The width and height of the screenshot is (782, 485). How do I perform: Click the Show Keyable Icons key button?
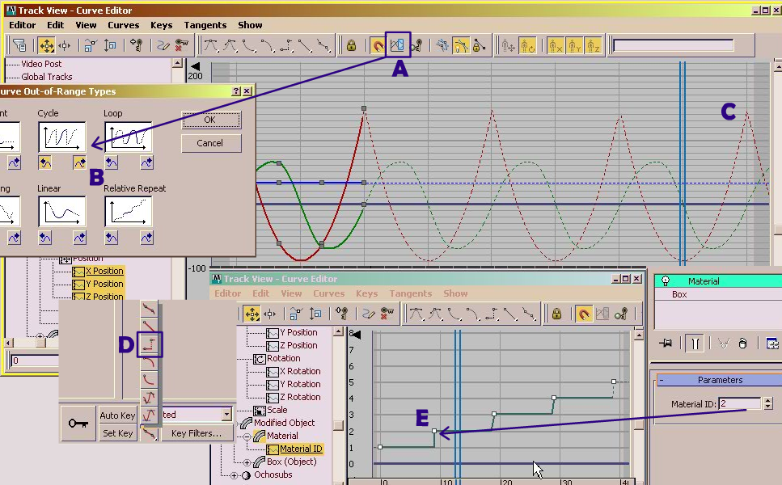(x=417, y=46)
